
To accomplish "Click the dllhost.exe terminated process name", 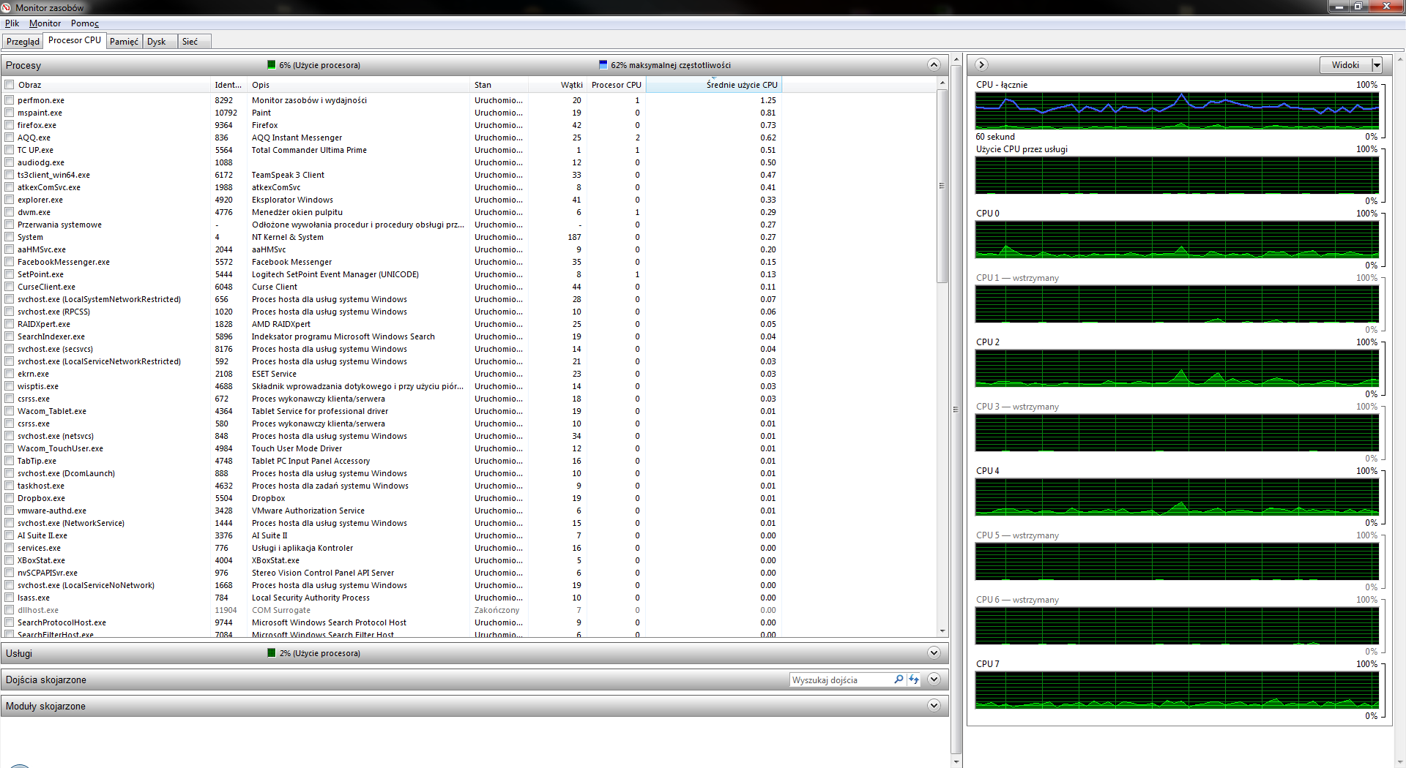I will 38,610.
